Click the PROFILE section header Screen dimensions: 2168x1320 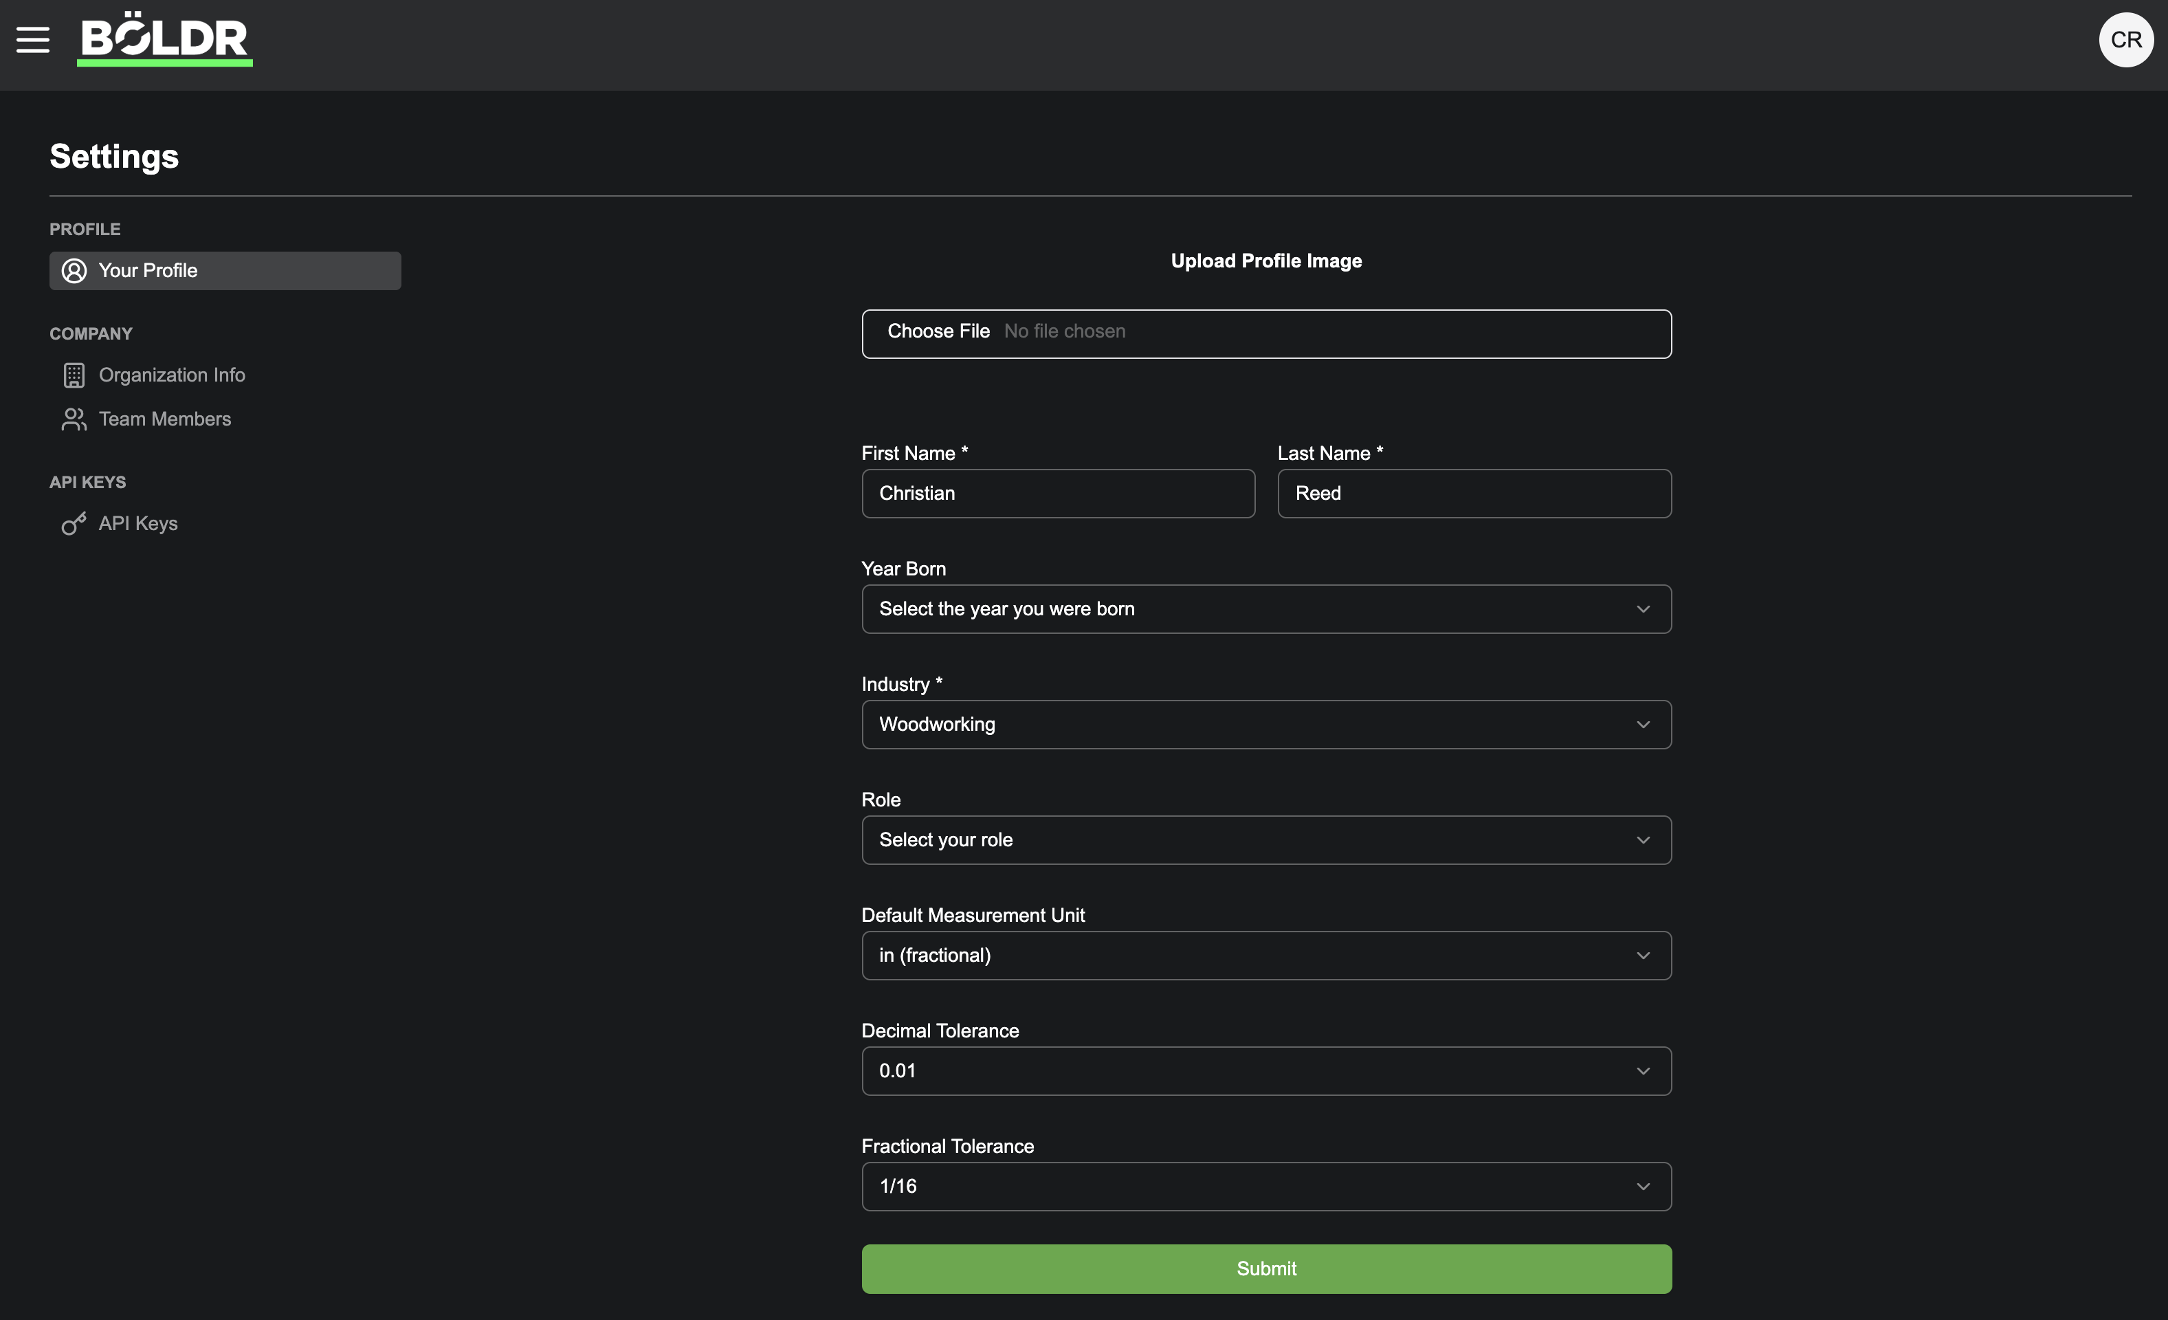point(85,229)
